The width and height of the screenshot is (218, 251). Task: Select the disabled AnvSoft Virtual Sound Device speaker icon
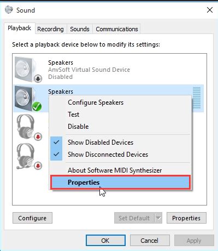tap(28, 70)
